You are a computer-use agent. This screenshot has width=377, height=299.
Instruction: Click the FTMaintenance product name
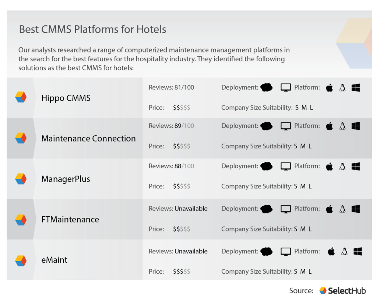70,220
